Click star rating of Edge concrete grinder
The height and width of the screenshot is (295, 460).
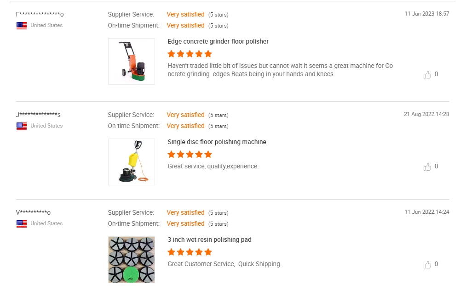click(x=190, y=54)
